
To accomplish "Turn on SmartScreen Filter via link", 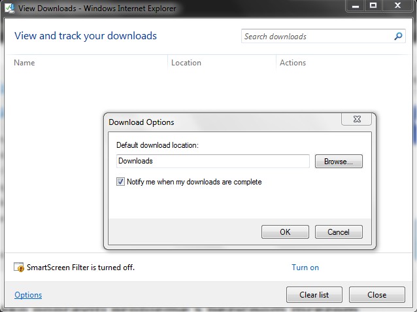I will point(305,268).
